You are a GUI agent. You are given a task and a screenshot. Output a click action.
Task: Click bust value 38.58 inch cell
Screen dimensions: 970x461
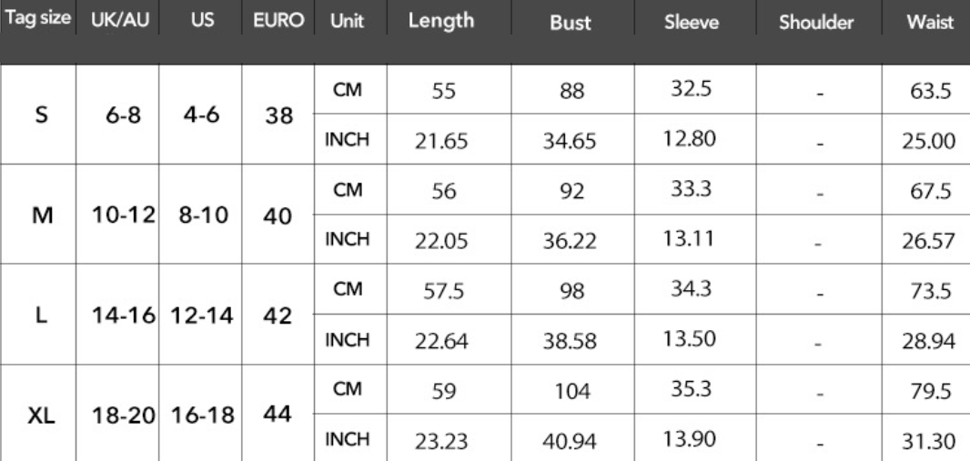(x=570, y=340)
